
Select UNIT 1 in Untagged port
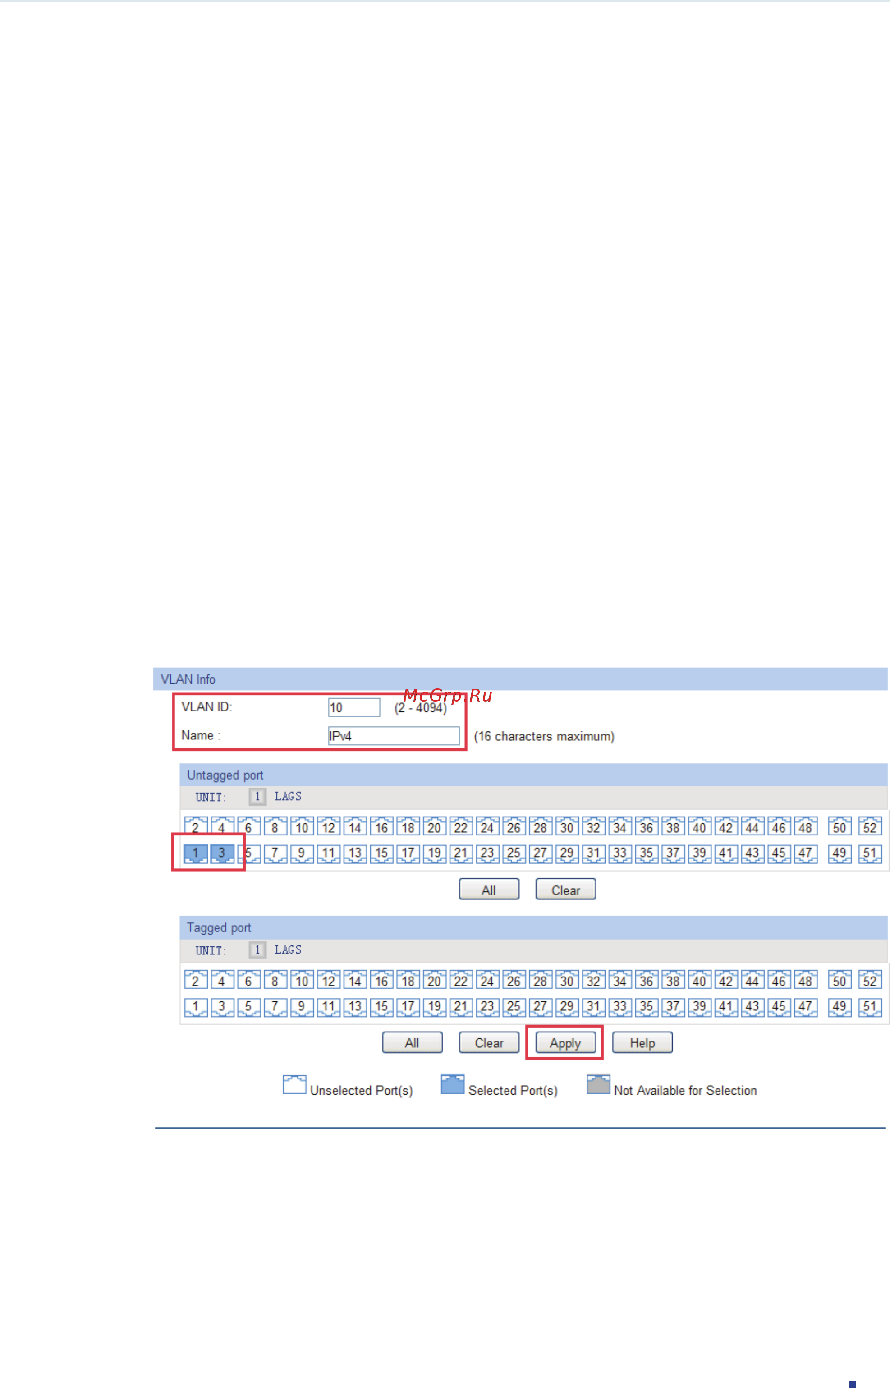coord(258,798)
